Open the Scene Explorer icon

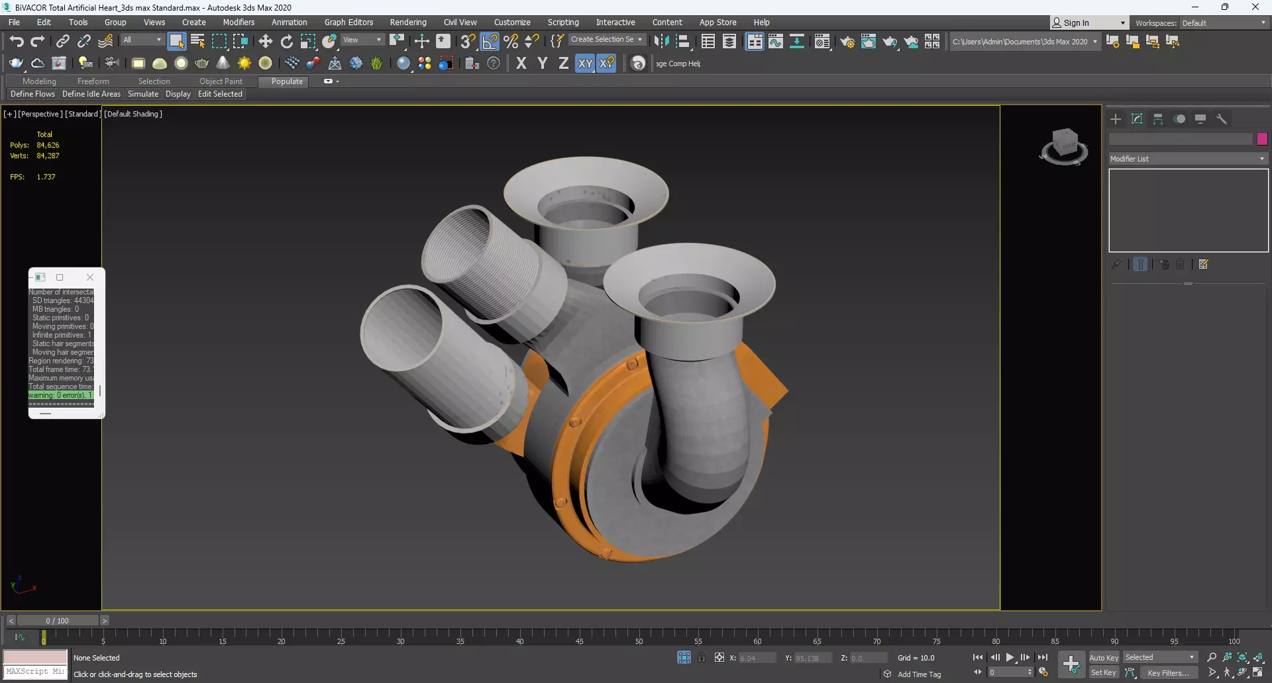(x=708, y=41)
